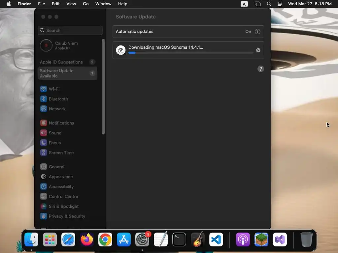Launch Visual Studio Code from Dock
Screen dimensions: 338x253
pos(216,239)
